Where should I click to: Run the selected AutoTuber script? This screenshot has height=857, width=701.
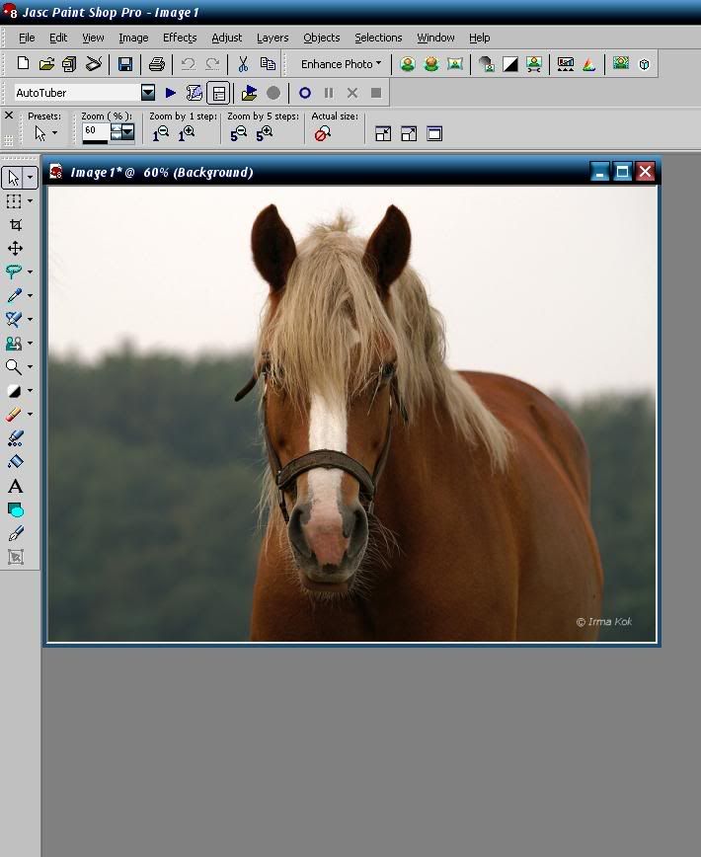[x=171, y=93]
